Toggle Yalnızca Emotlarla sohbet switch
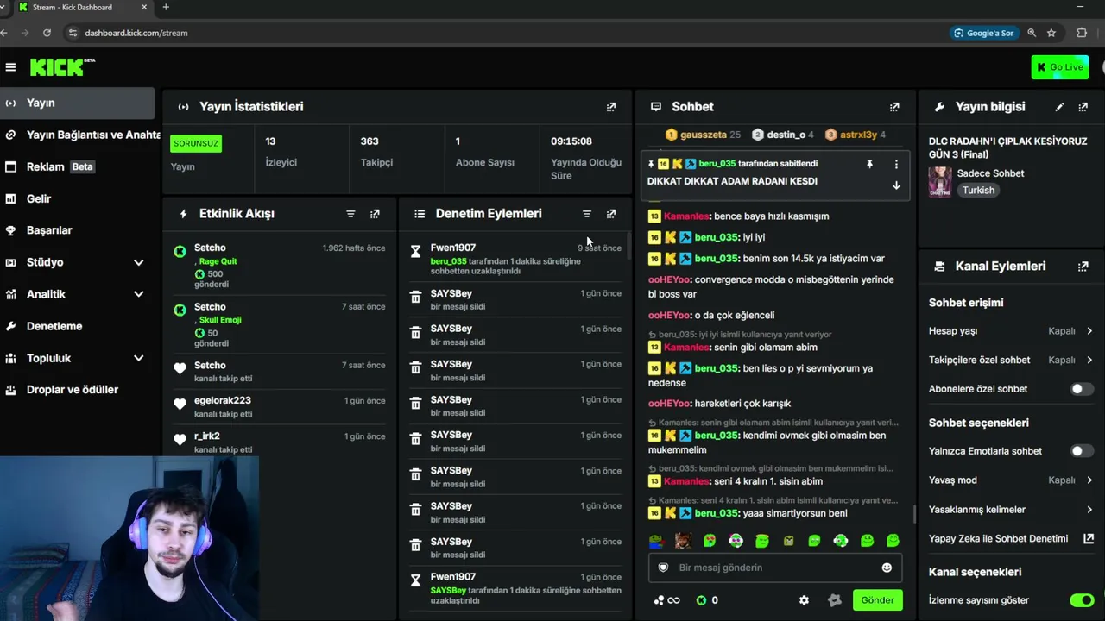This screenshot has width=1105, height=621. [1082, 451]
